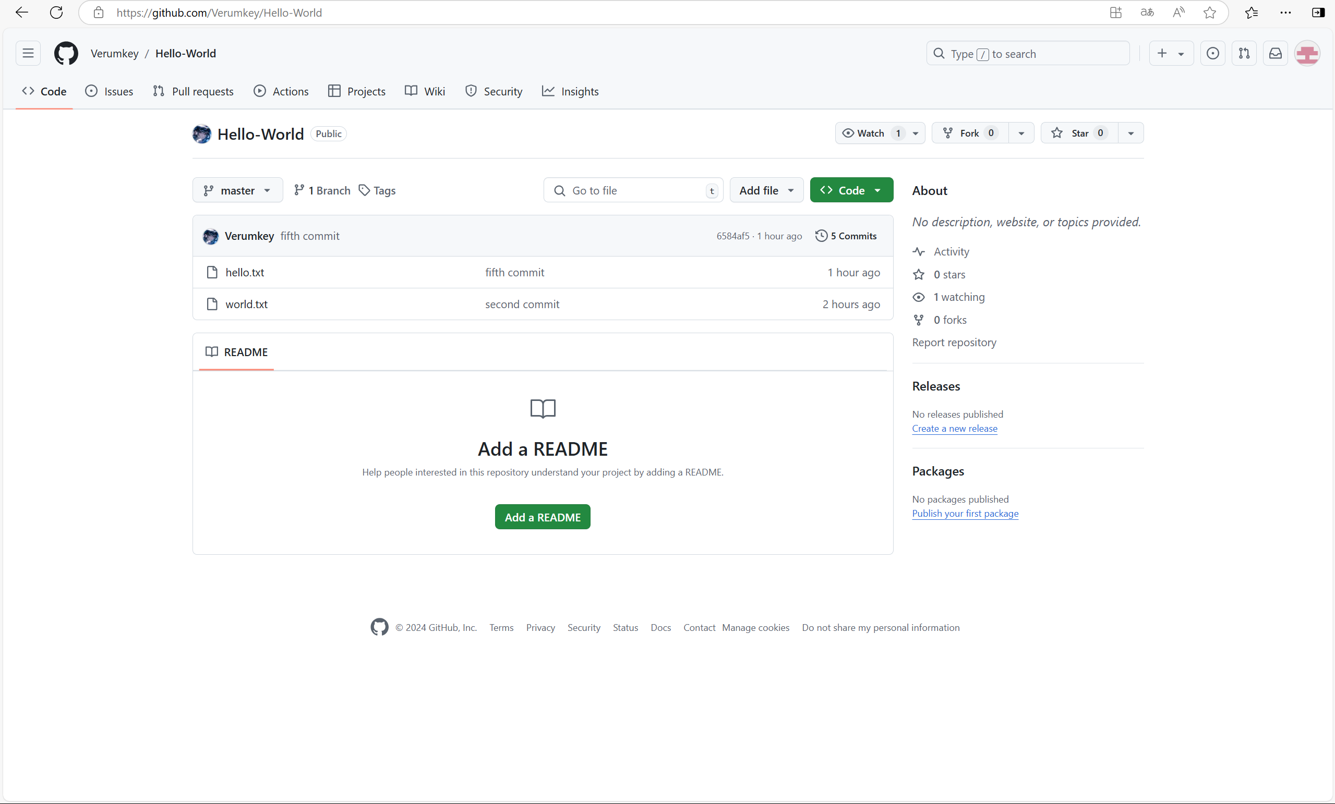Click the browser favorites star icon

click(x=1210, y=13)
